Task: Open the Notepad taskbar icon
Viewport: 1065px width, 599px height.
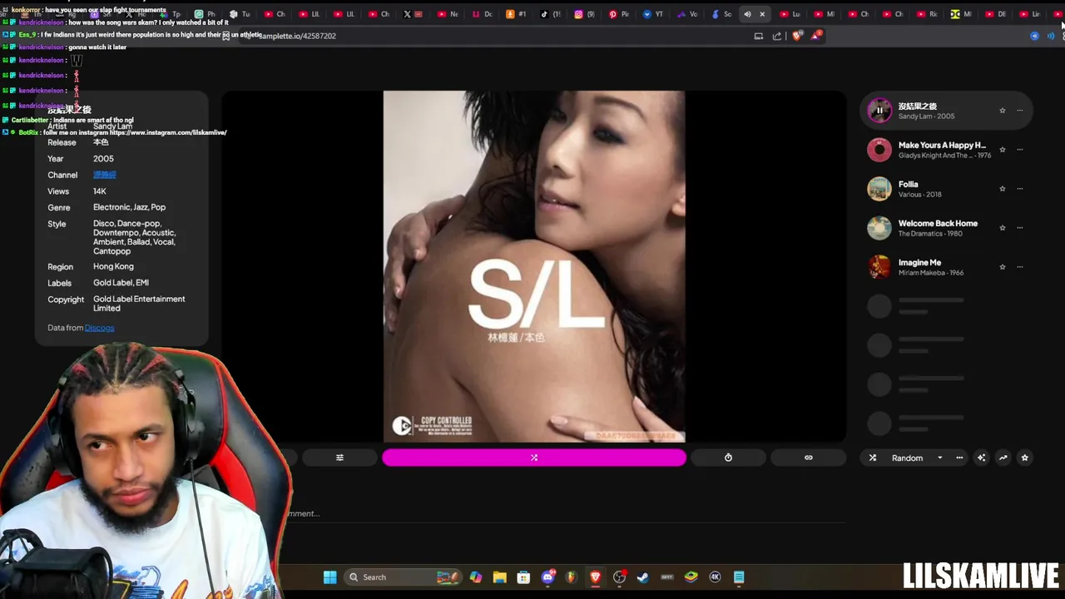Action: pyautogui.click(x=739, y=577)
